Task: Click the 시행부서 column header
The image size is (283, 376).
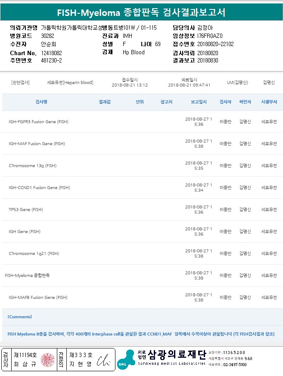Action: (269, 102)
